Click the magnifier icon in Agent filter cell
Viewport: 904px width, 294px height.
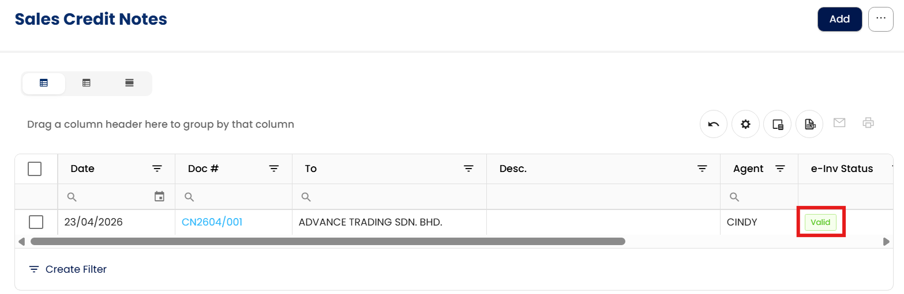734,197
